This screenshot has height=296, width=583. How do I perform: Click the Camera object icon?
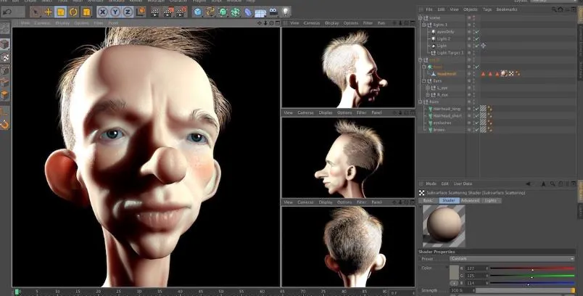[273, 12]
